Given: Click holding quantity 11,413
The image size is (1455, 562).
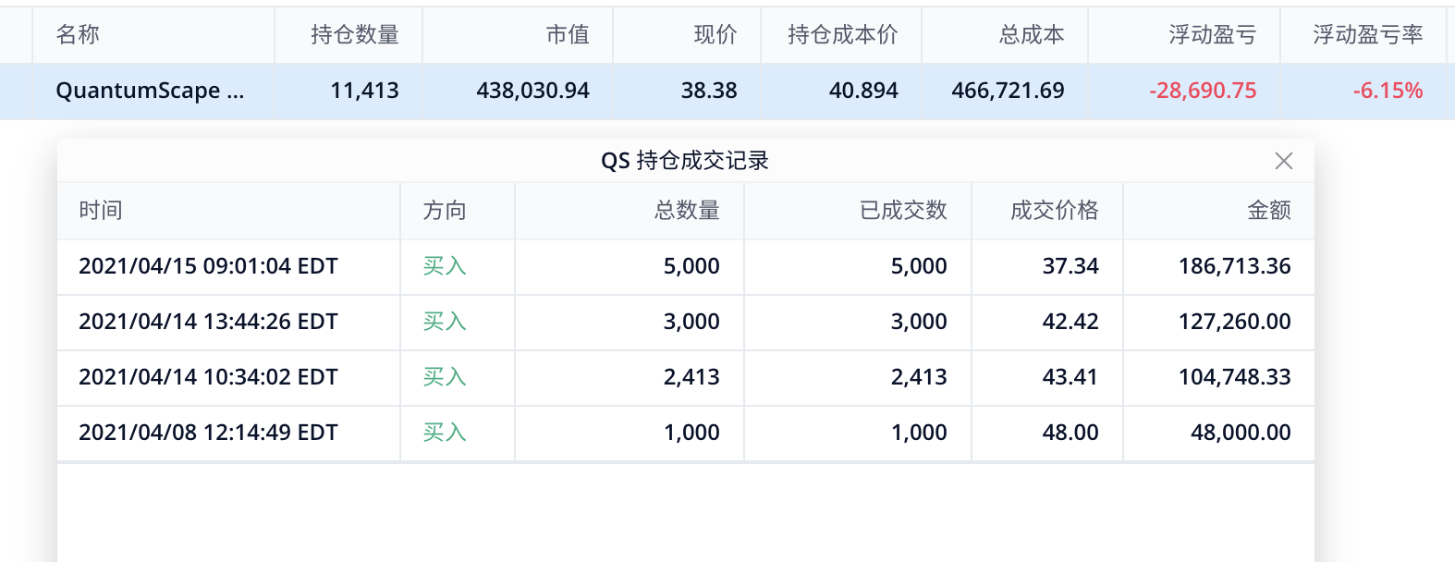Looking at the screenshot, I should point(364,91).
